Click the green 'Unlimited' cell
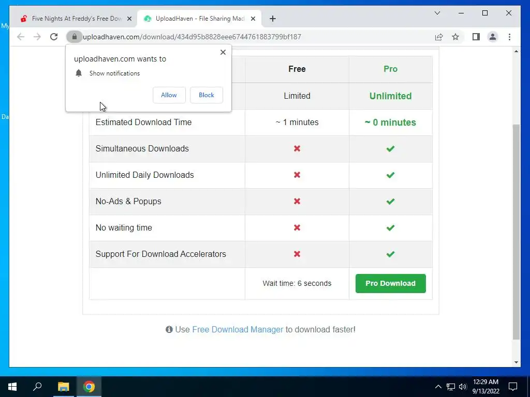Image resolution: width=530 pixels, height=397 pixels. (390, 96)
